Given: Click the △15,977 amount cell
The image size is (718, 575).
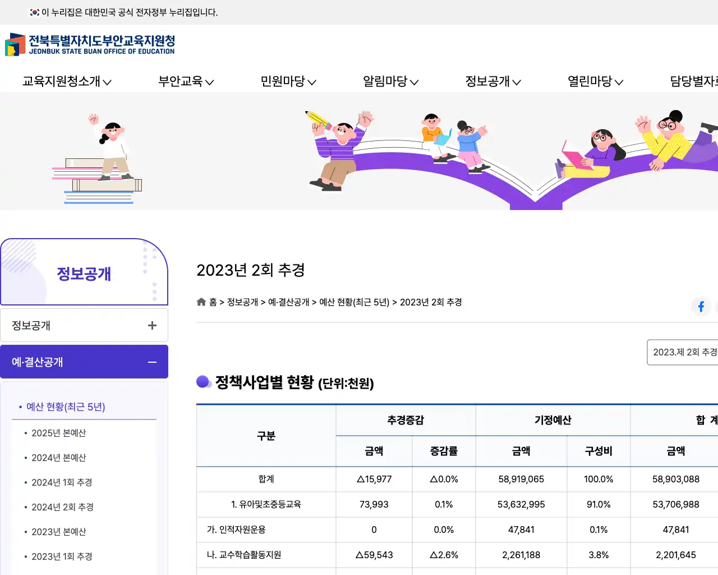Looking at the screenshot, I should click(x=374, y=479).
